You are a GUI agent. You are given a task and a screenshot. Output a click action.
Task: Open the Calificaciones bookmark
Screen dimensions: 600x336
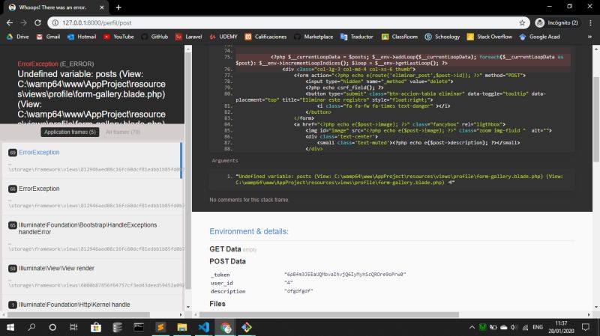click(265, 37)
